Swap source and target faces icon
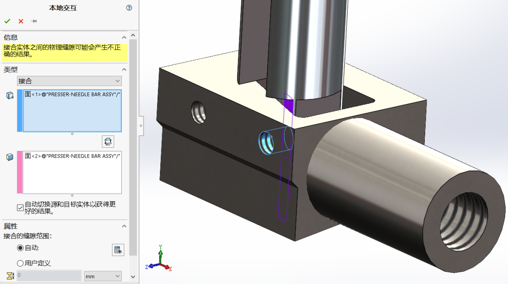Image resolution: width=508 pixels, height=284 pixels. coord(108,141)
